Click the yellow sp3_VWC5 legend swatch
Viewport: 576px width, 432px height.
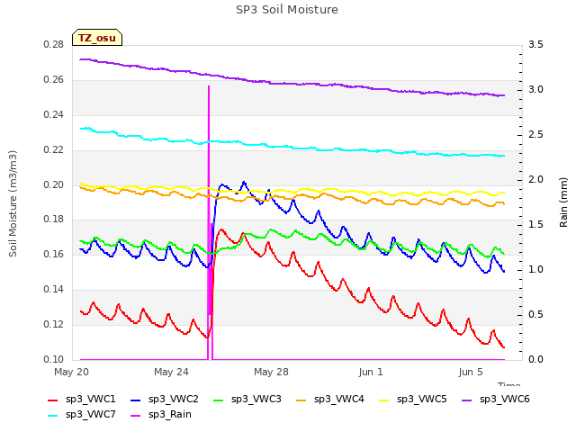(x=384, y=400)
